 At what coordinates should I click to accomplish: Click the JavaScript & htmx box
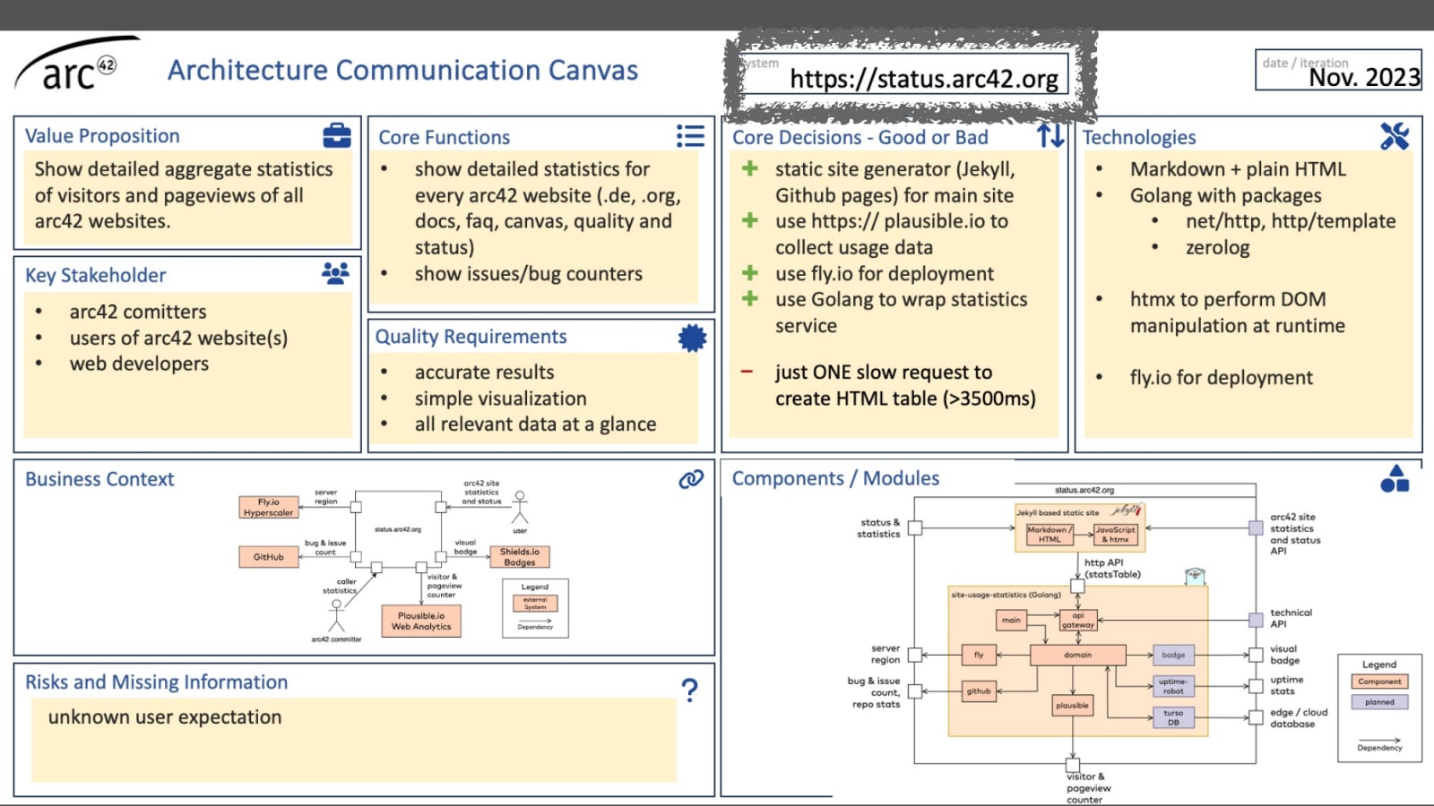click(1116, 535)
